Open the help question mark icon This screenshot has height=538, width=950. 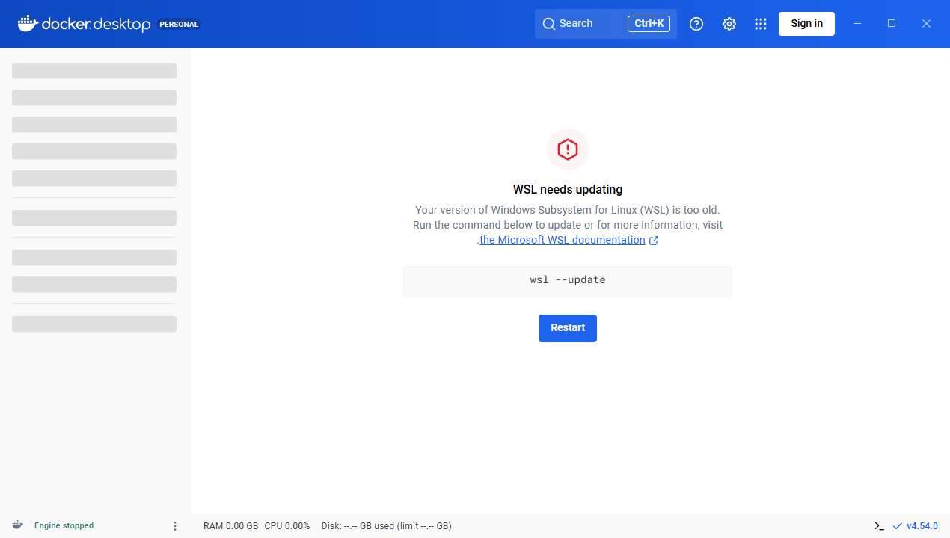[696, 24]
